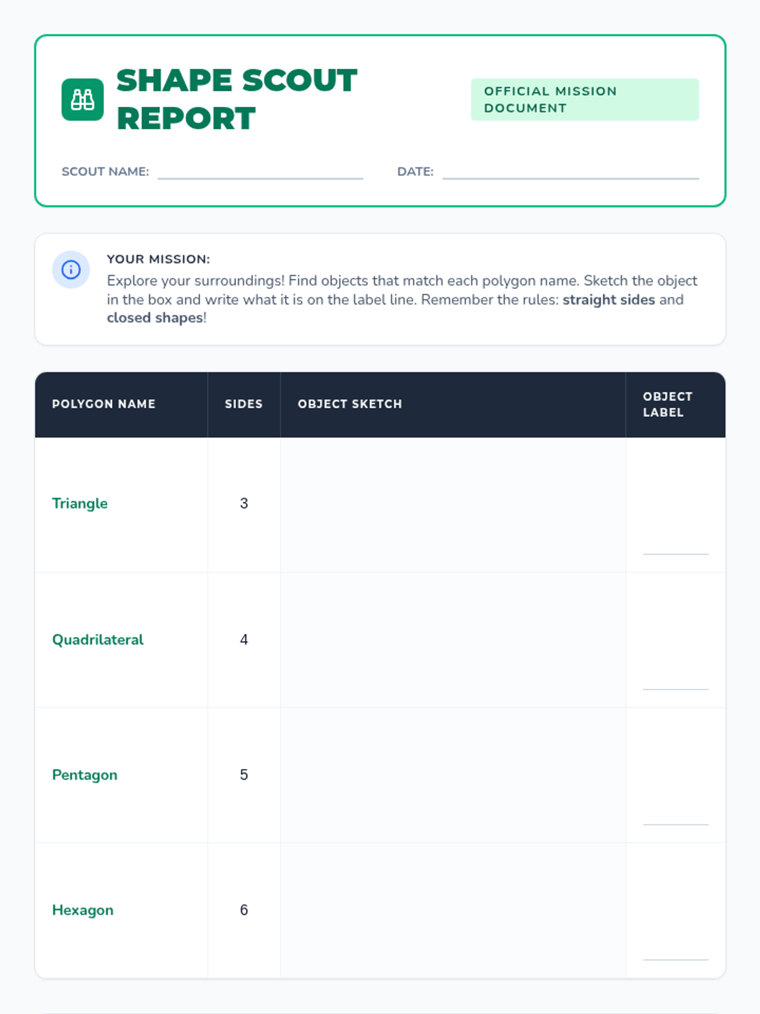Click the binoculars icon beside the title
The image size is (760, 1014).
[82, 99]
